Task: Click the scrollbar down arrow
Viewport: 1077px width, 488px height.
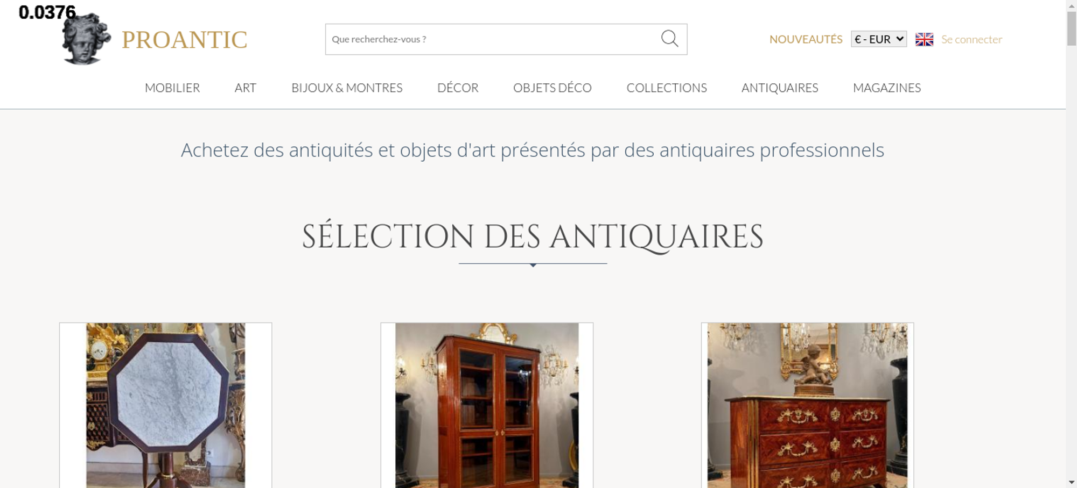Action: (x=1071, y=482)
